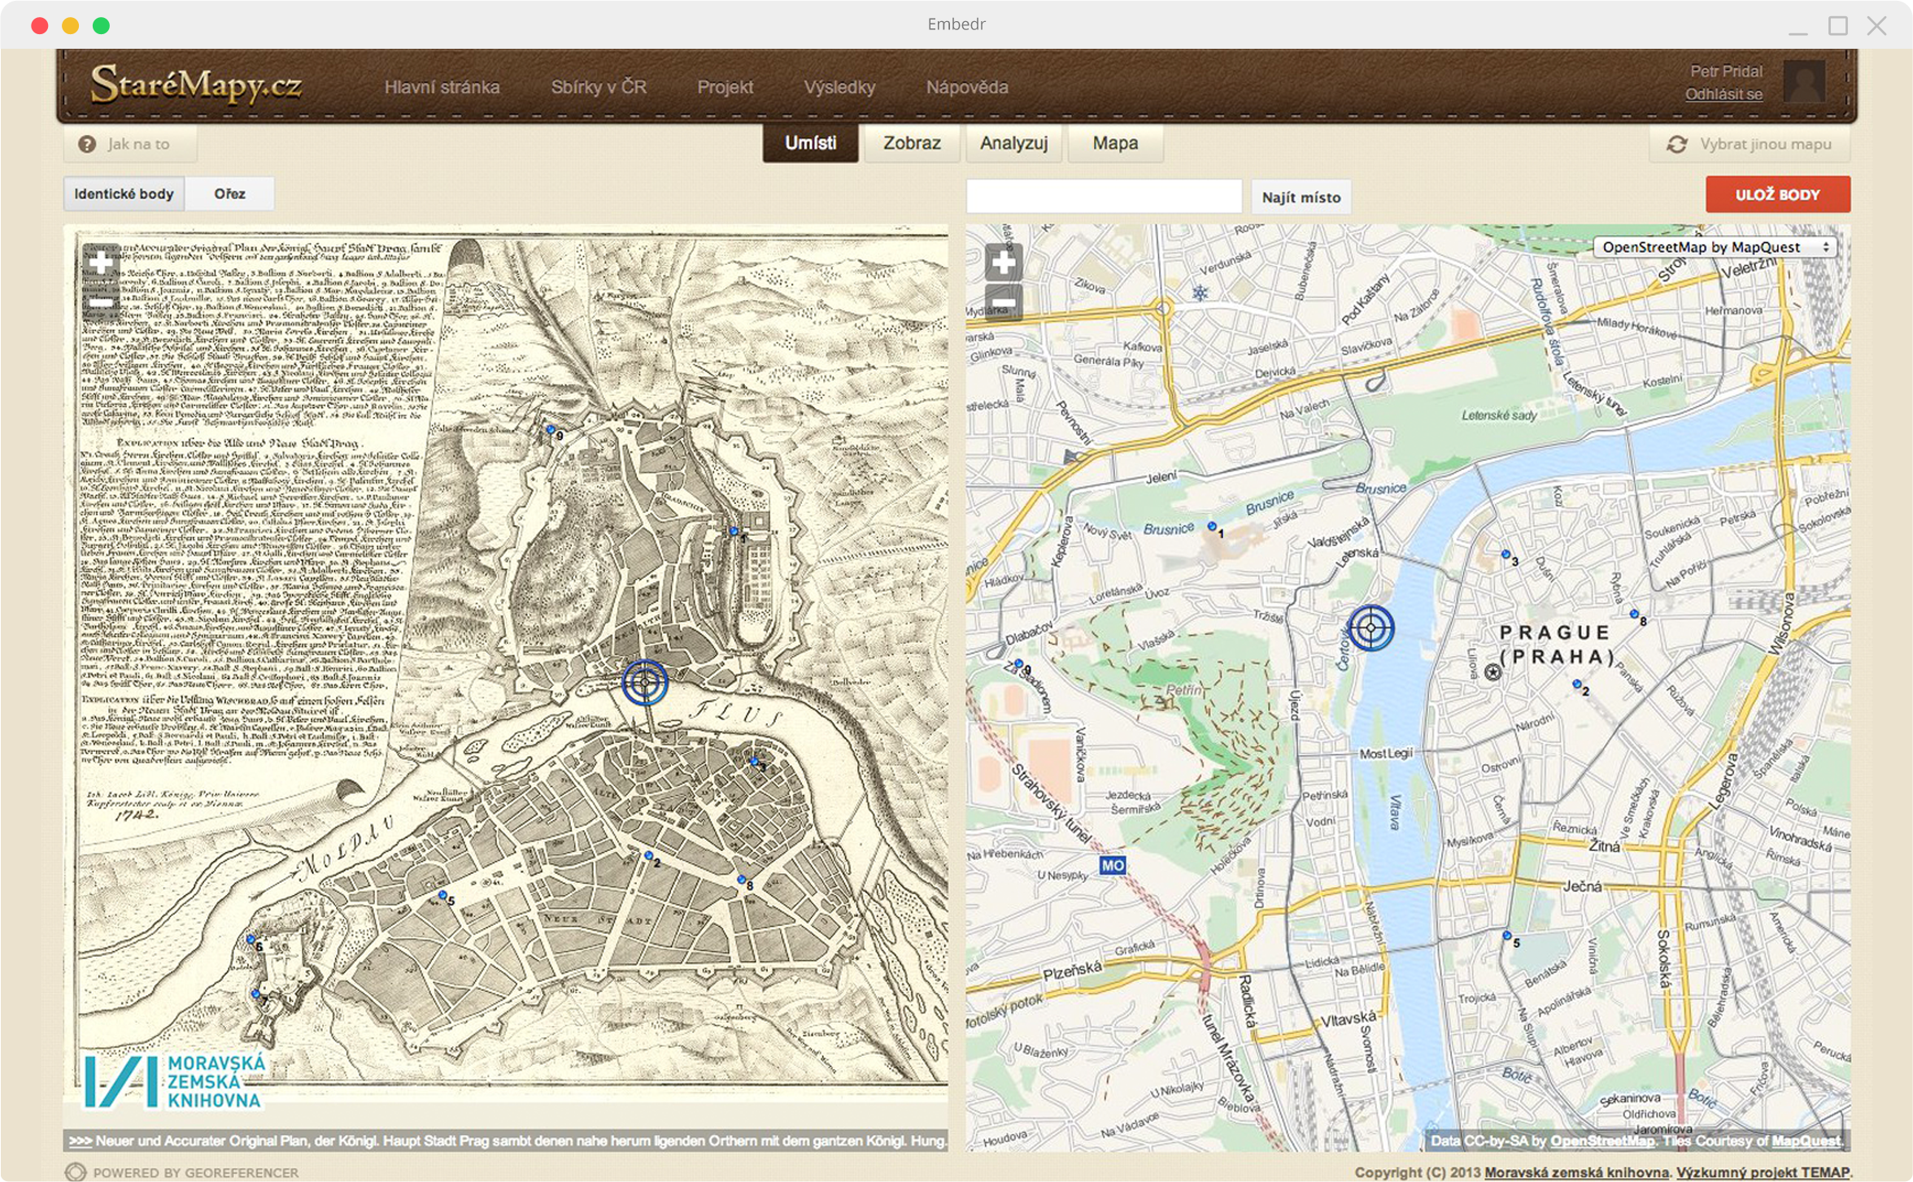The image size is (1913, 1182).
Task: Click the place search input field
Action: coord(1104,196)
